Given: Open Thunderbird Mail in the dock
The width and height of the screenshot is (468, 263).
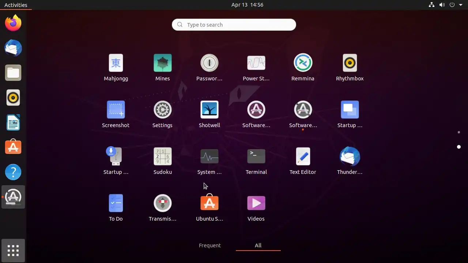Looking at the screenshot, I should coord(13,48).
